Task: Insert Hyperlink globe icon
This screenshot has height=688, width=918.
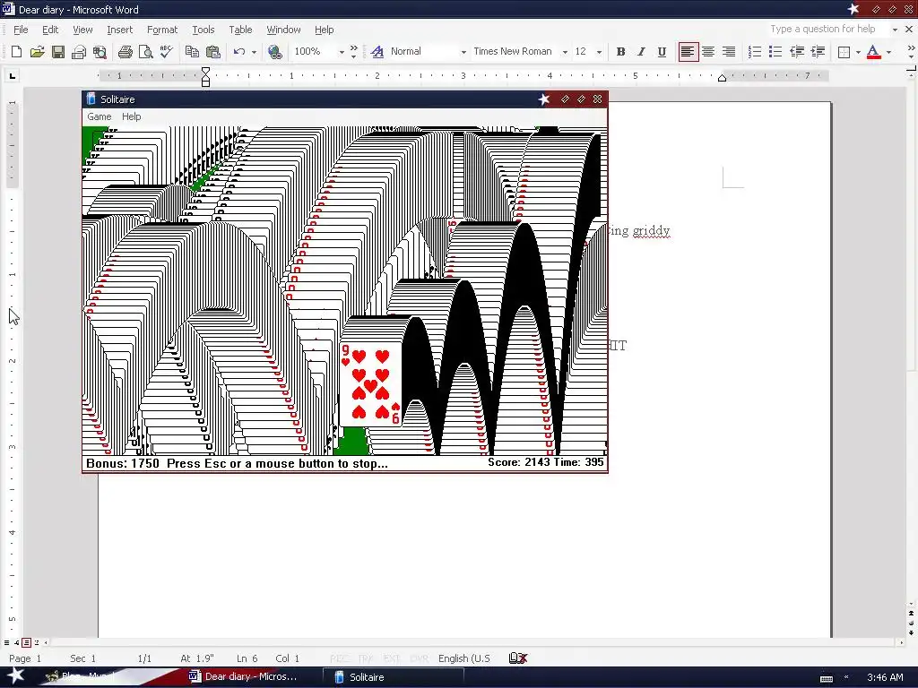Action: (x=274, y=51)
